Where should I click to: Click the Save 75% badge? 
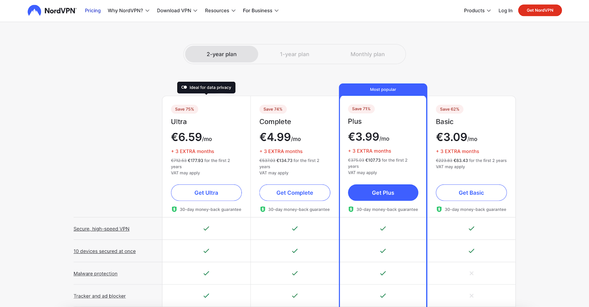coord(184,109)
